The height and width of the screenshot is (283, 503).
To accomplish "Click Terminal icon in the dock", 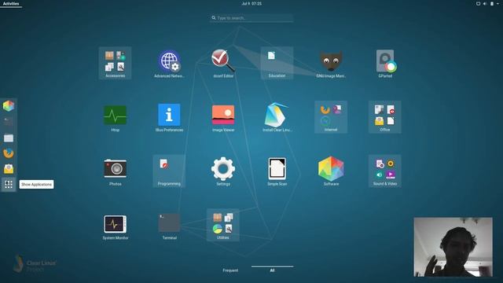I will (9, 122).
